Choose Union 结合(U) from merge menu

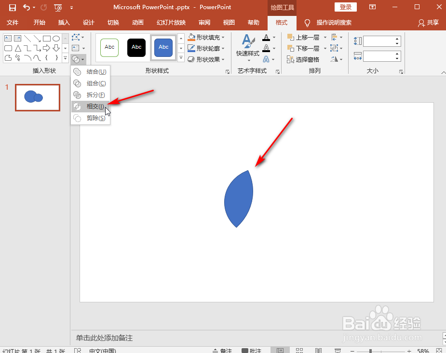(91, 72)
